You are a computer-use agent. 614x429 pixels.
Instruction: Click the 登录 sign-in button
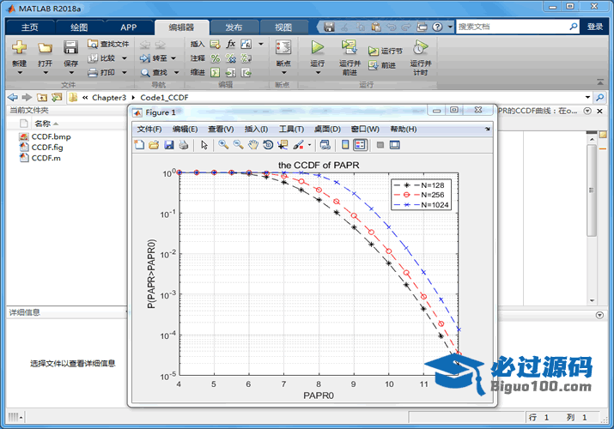595,27
